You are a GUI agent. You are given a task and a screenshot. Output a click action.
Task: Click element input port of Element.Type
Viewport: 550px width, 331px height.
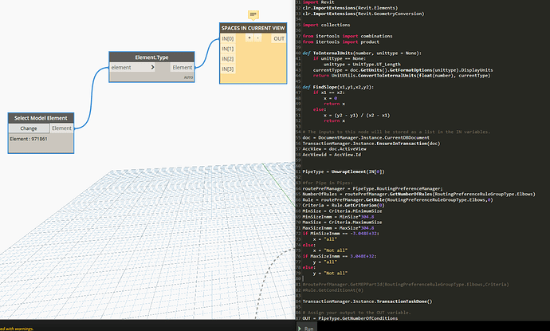(x=130, y=67)
